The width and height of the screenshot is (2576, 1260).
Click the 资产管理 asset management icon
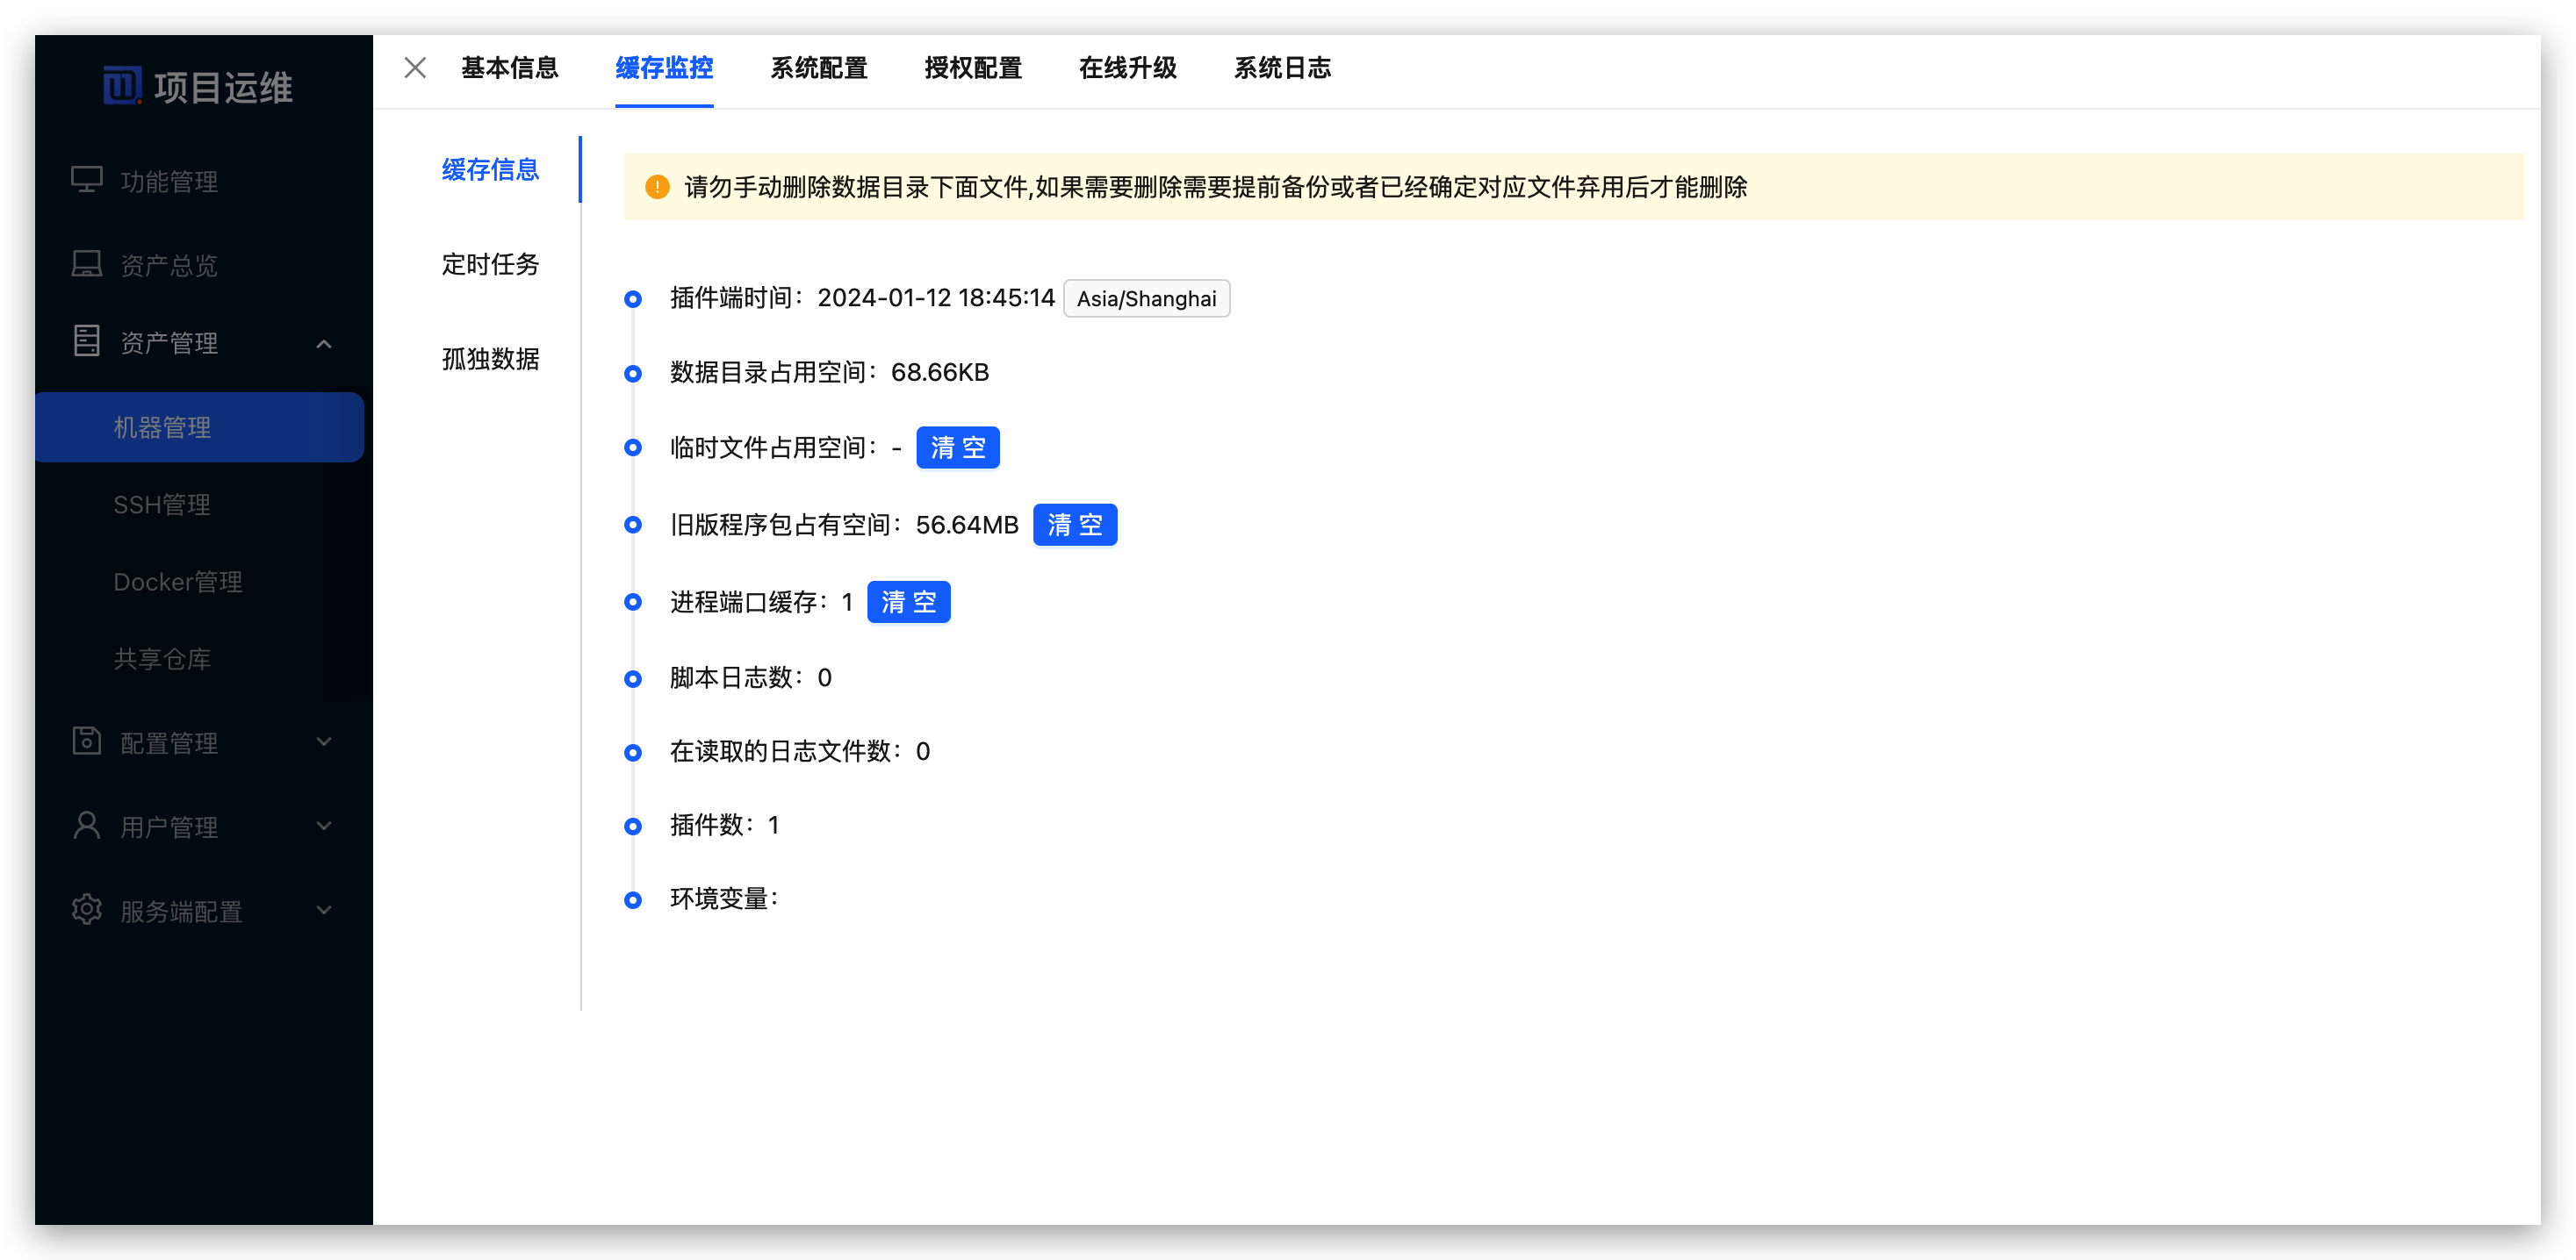click(87, 341)
